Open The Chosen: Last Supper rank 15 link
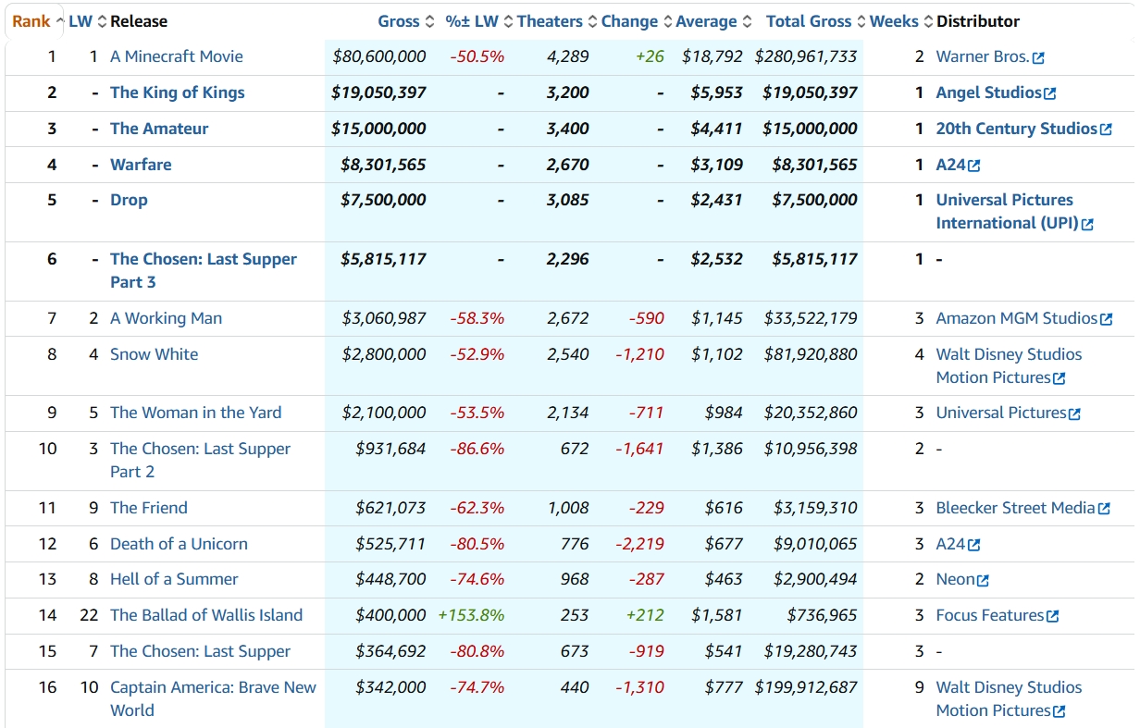The image size is (1140, 728). [201, 651]
